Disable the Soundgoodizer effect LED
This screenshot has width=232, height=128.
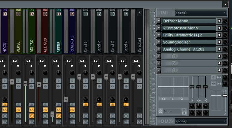(x=220, y=42)
